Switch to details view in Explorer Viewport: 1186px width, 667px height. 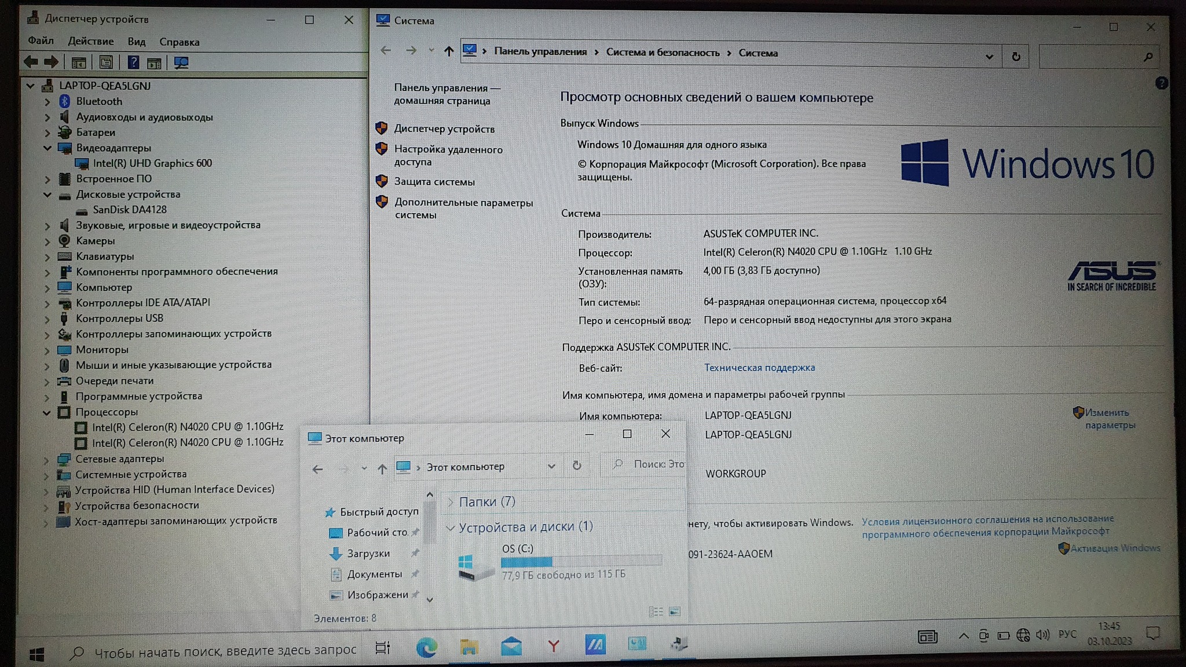656,611
